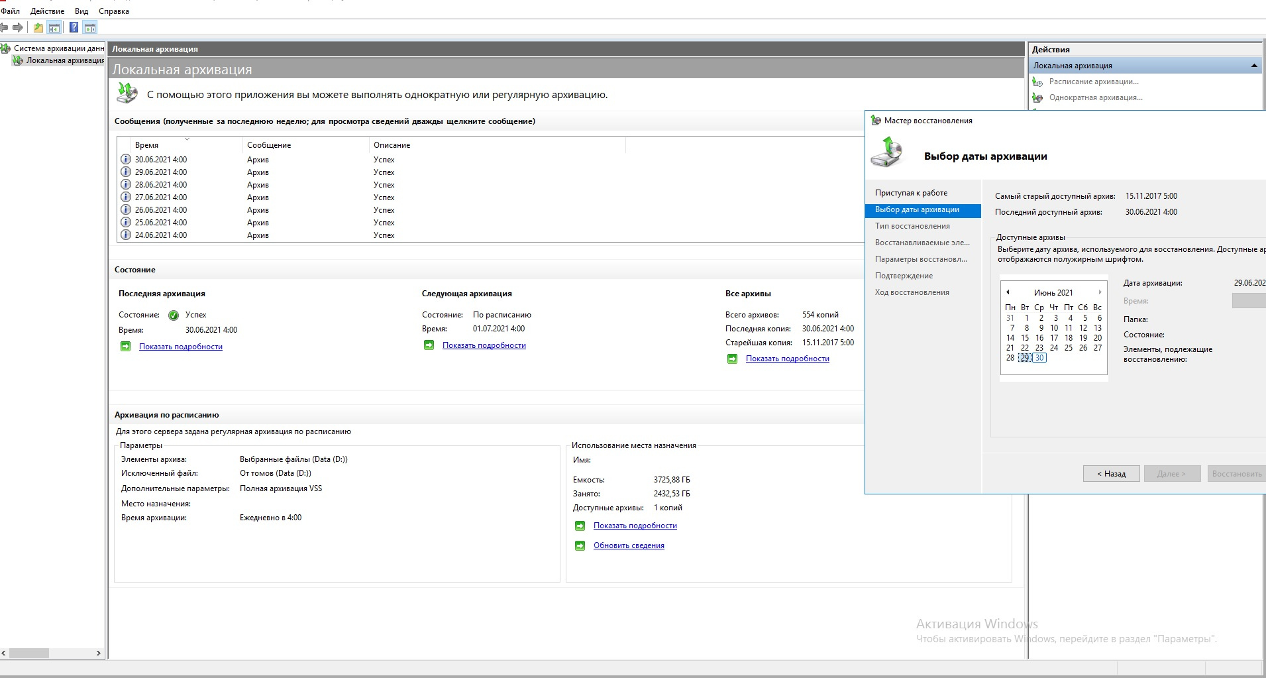This screenshot has width=1266, height=678.
Task: Click the info icon for 29.06.2021 4:00 message
Action: tap(126, 172)
